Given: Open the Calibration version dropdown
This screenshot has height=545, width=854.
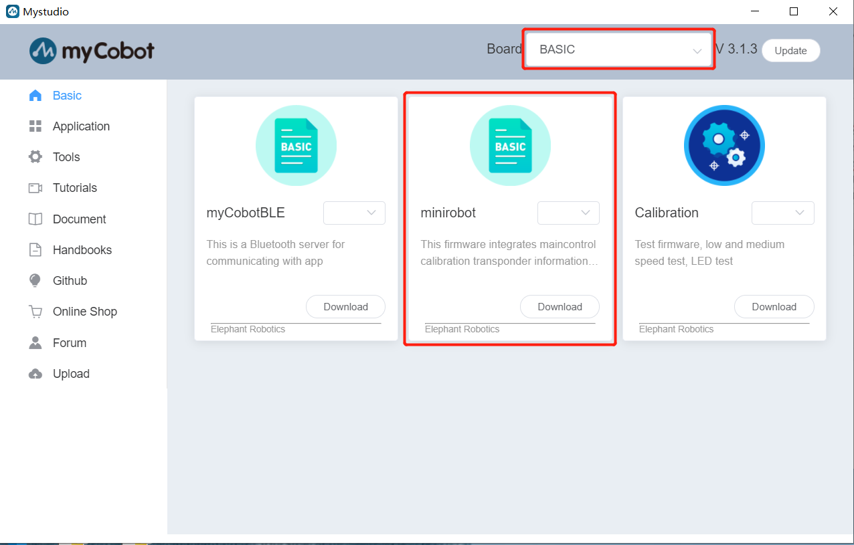Looking at the screenshot, I should [x=782, y=213].
